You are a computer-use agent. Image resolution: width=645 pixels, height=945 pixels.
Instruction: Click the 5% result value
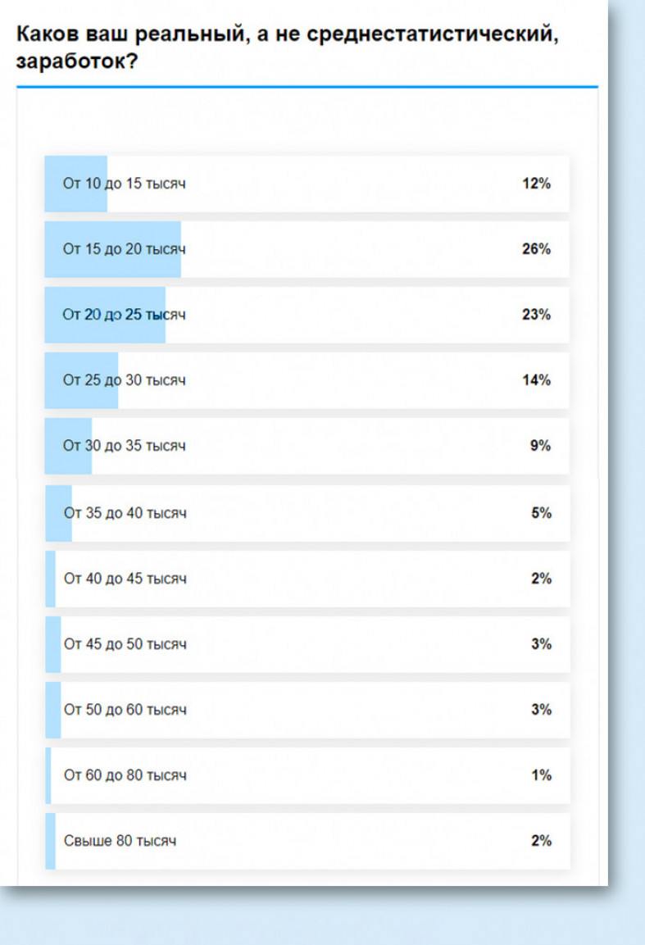[541, 513]
